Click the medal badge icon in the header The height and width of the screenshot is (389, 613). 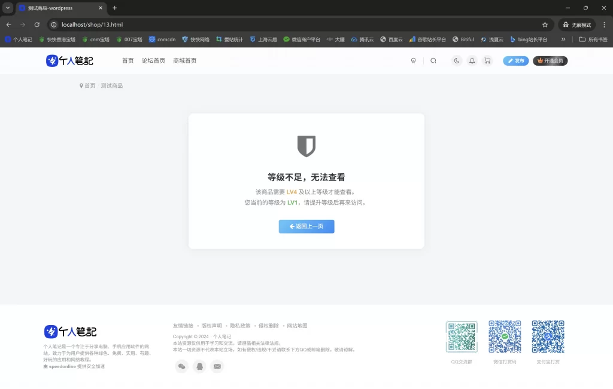coord(413,60)
